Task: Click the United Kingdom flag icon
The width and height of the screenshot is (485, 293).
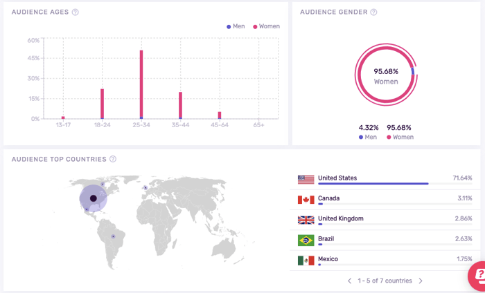Action: click(x=306, y=220)
